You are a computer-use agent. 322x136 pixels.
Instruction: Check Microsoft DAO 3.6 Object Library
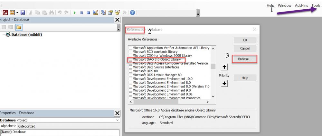click(x=130, y=59)
